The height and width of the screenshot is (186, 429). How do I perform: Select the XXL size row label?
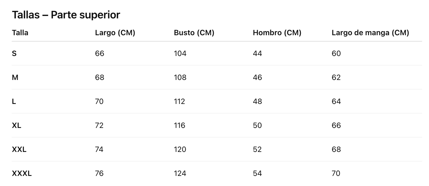[19, 150]
